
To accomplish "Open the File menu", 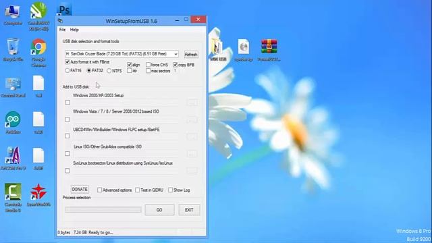I will coord(63,30).
